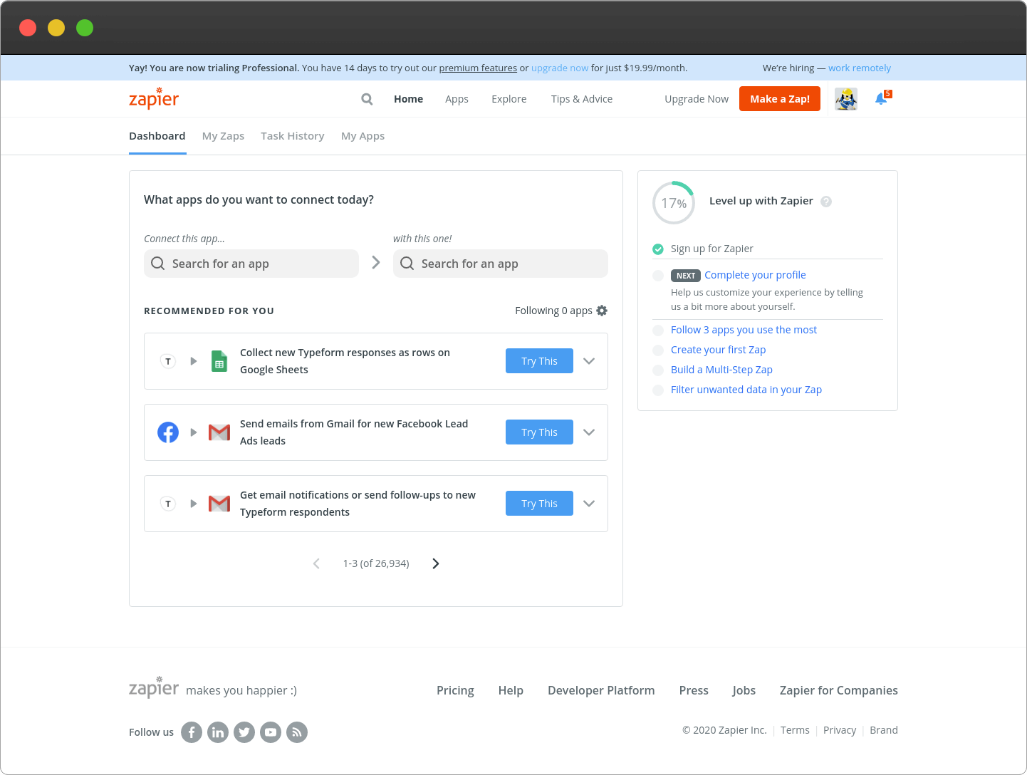
Task: Open Developer Platform footer link
Action: click(601, 690)
